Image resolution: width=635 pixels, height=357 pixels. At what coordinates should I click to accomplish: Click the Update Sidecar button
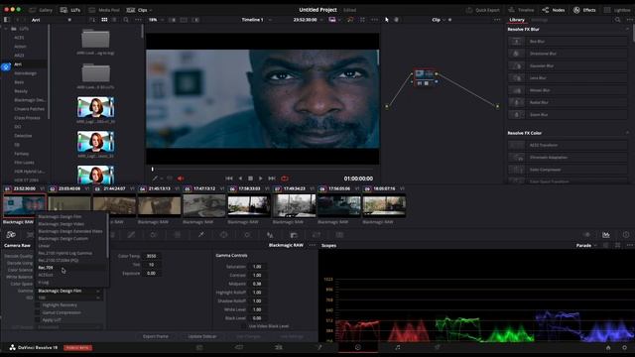click(202, 336)
